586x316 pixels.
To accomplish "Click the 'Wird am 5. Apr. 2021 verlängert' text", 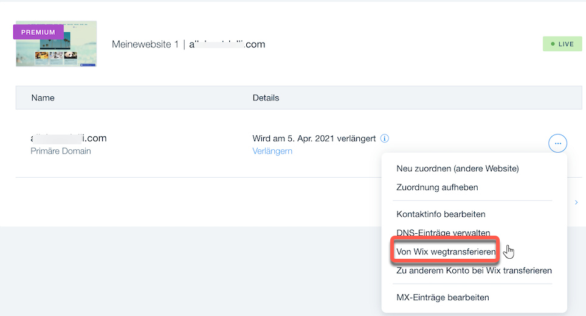I will coord(314,138).
